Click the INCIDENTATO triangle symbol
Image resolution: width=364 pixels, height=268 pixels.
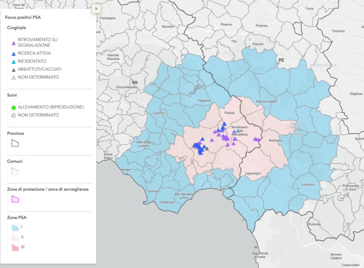tap(14, 62)
